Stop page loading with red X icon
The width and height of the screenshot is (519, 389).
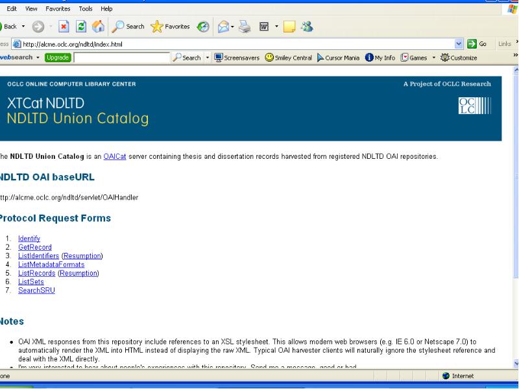[x=64, y=27]
